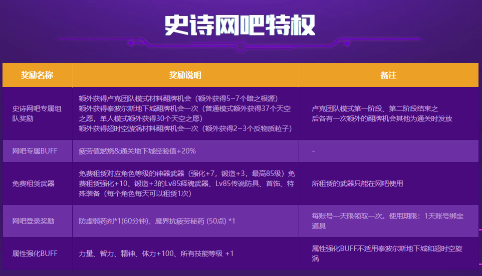482x276 pixels.
Task: Click the 史诗网吧专属组队奖励 row name
Action: click(37, 113)
